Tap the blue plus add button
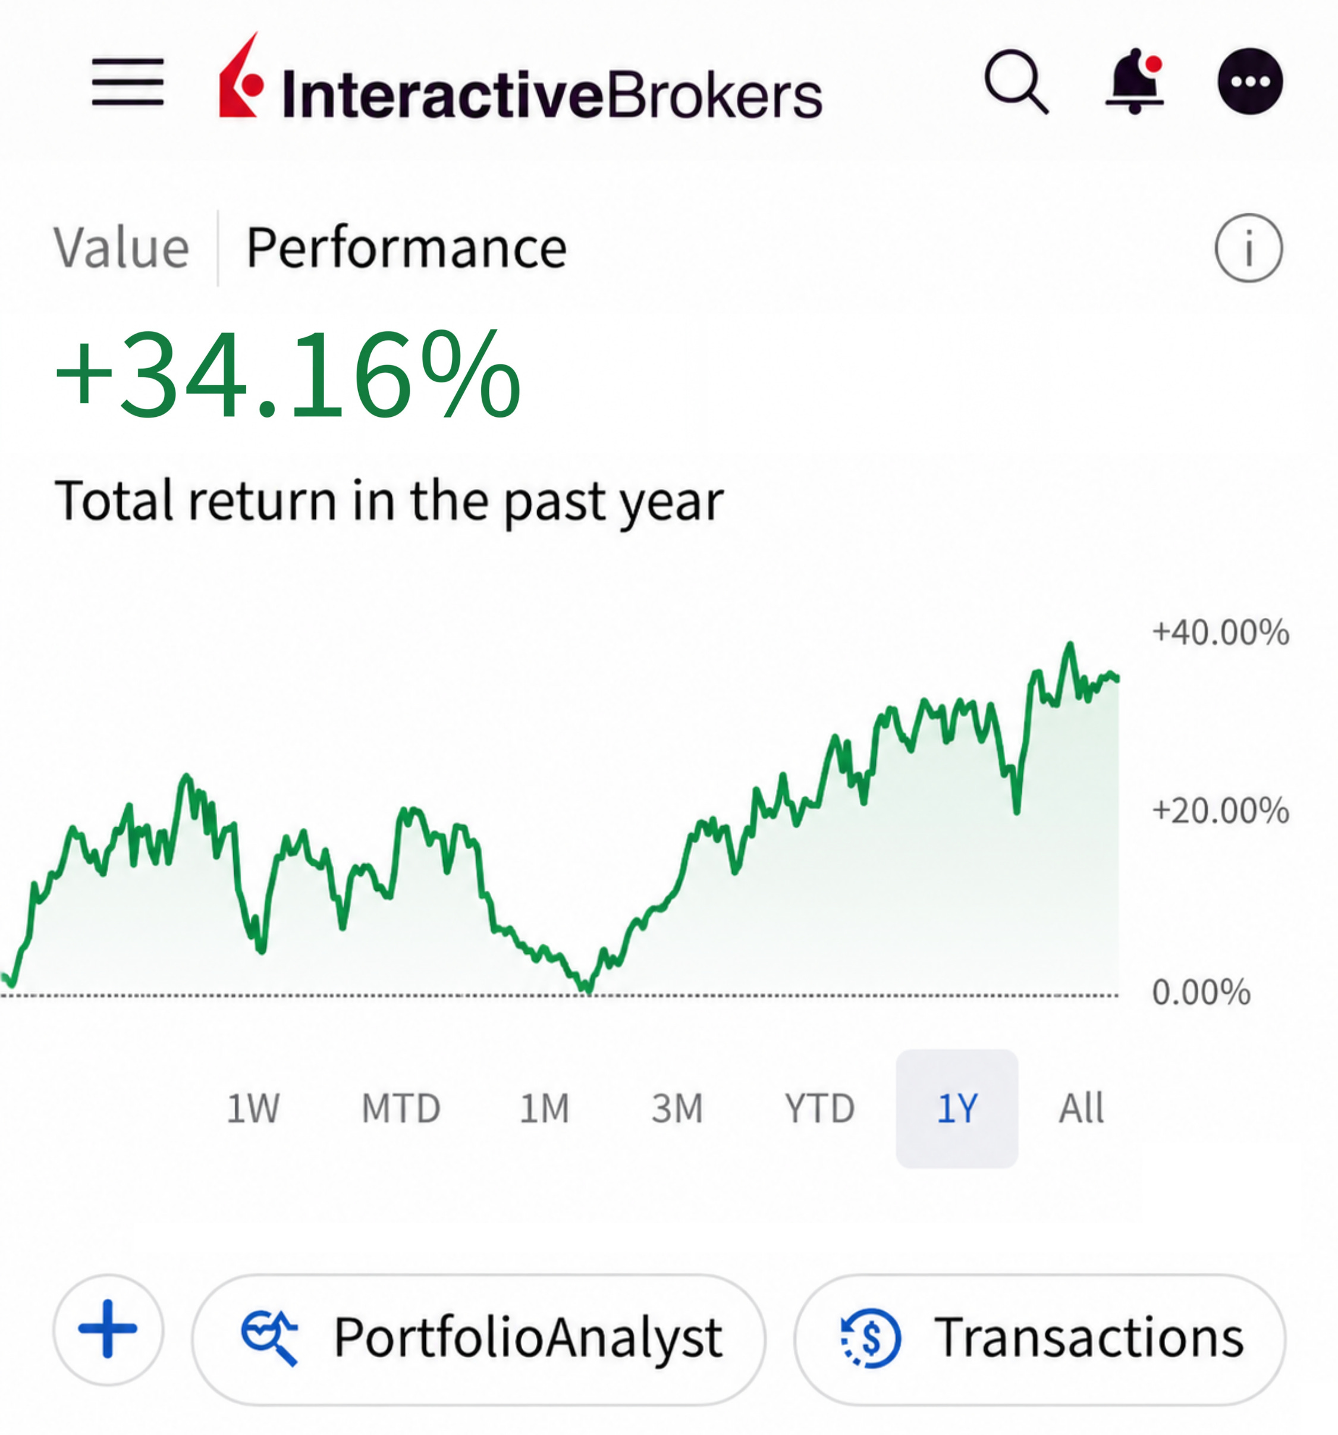This screenshot has width=1338, height=1435. tap(108, 1329)
